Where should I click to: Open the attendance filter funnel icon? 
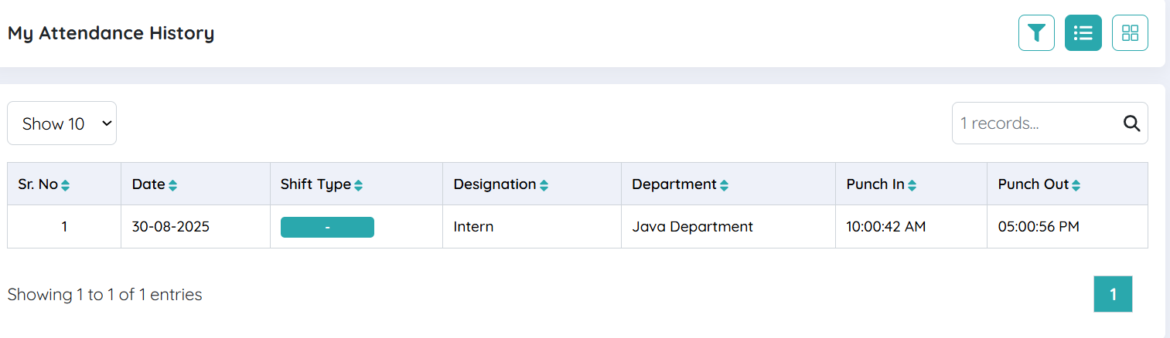tap(1036, 33)
